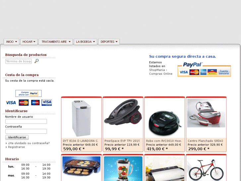Click the Maestro card logo in the sidebar
The width and height of the screenshot is (241, 181).
(35, 103)
